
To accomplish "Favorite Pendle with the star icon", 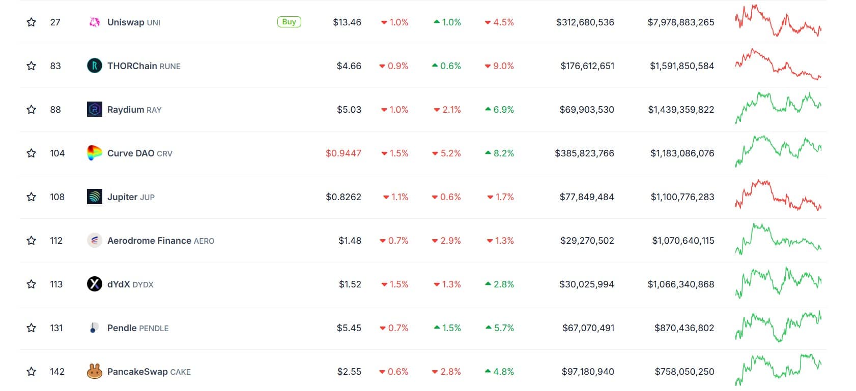I will [x=32, y=328].
